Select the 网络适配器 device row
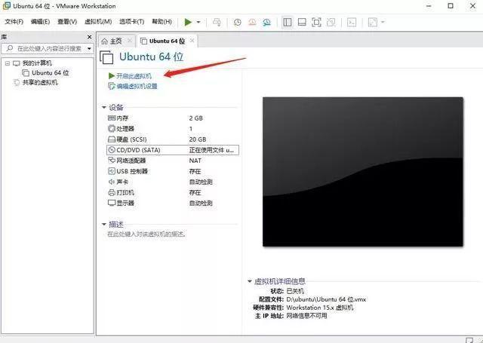The height and width of the screenshot is (343, 483). pos(173,161)
